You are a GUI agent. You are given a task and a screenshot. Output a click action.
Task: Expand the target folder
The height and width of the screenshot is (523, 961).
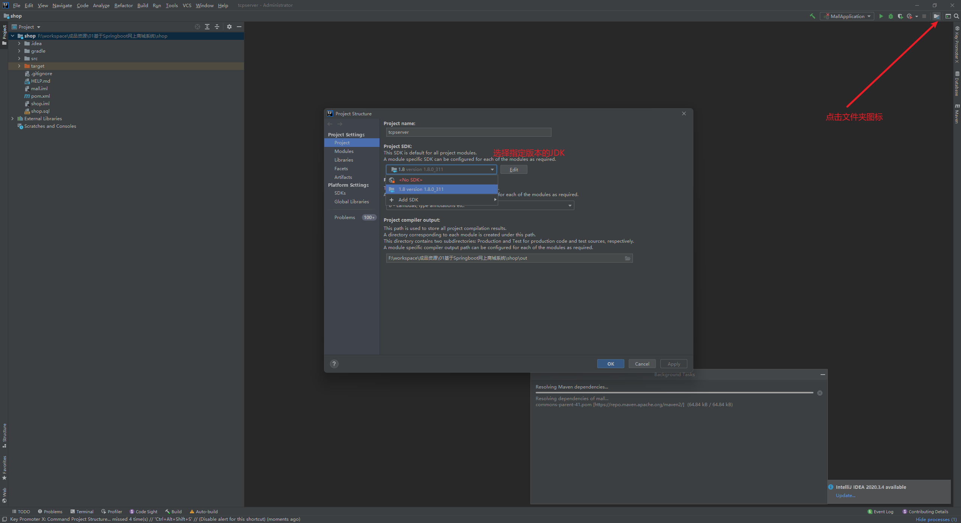click(x=19, y=66)
